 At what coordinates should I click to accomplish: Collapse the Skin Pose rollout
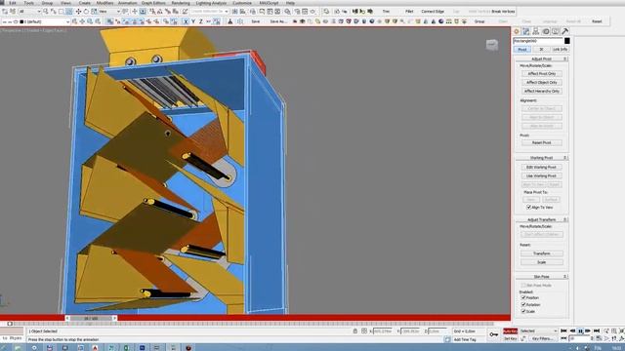coord(542,277)
